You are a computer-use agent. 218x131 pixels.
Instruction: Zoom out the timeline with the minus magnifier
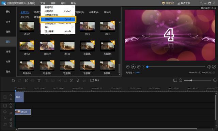pyautogui.click(x=181, y=80)
